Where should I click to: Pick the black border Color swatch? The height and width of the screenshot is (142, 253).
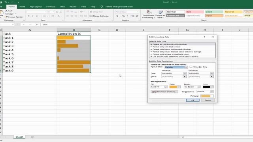coord(206,87)
